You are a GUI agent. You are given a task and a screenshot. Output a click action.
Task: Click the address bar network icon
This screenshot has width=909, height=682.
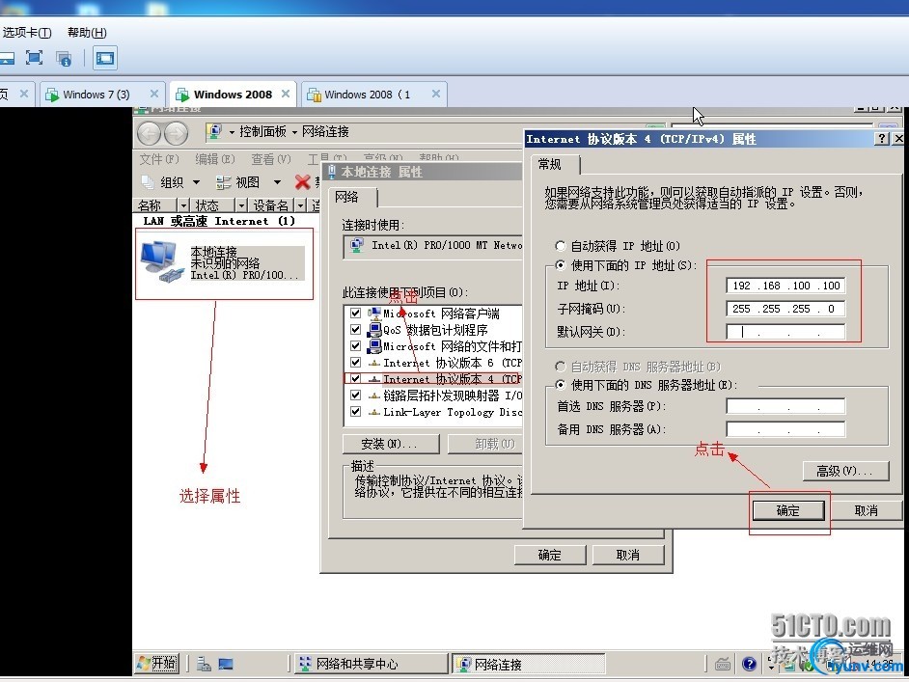click(x=214, y=131)
